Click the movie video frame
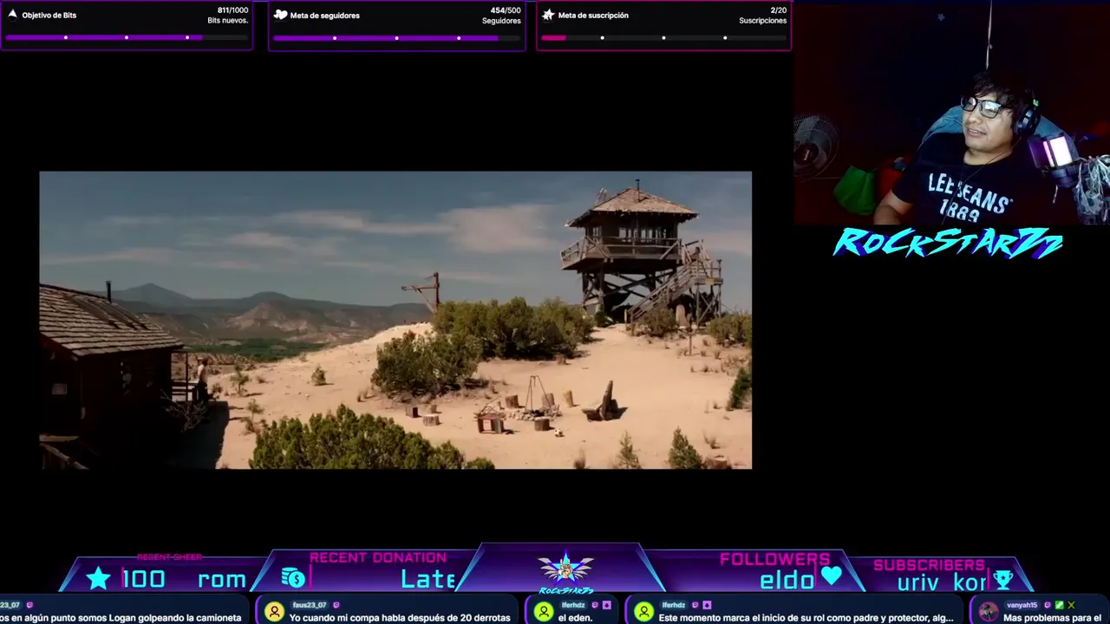This screenshot has width=1110, height=624. (395, 320)
